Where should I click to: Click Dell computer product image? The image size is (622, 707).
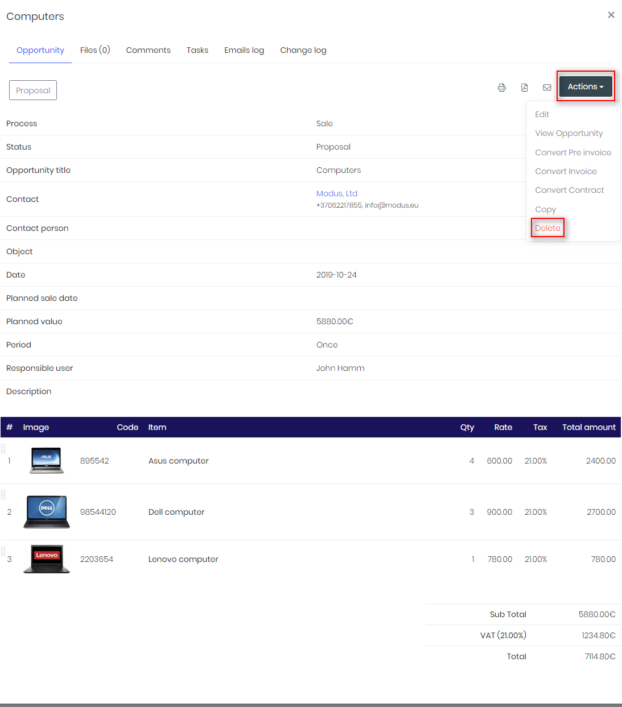tap(47, 512)
